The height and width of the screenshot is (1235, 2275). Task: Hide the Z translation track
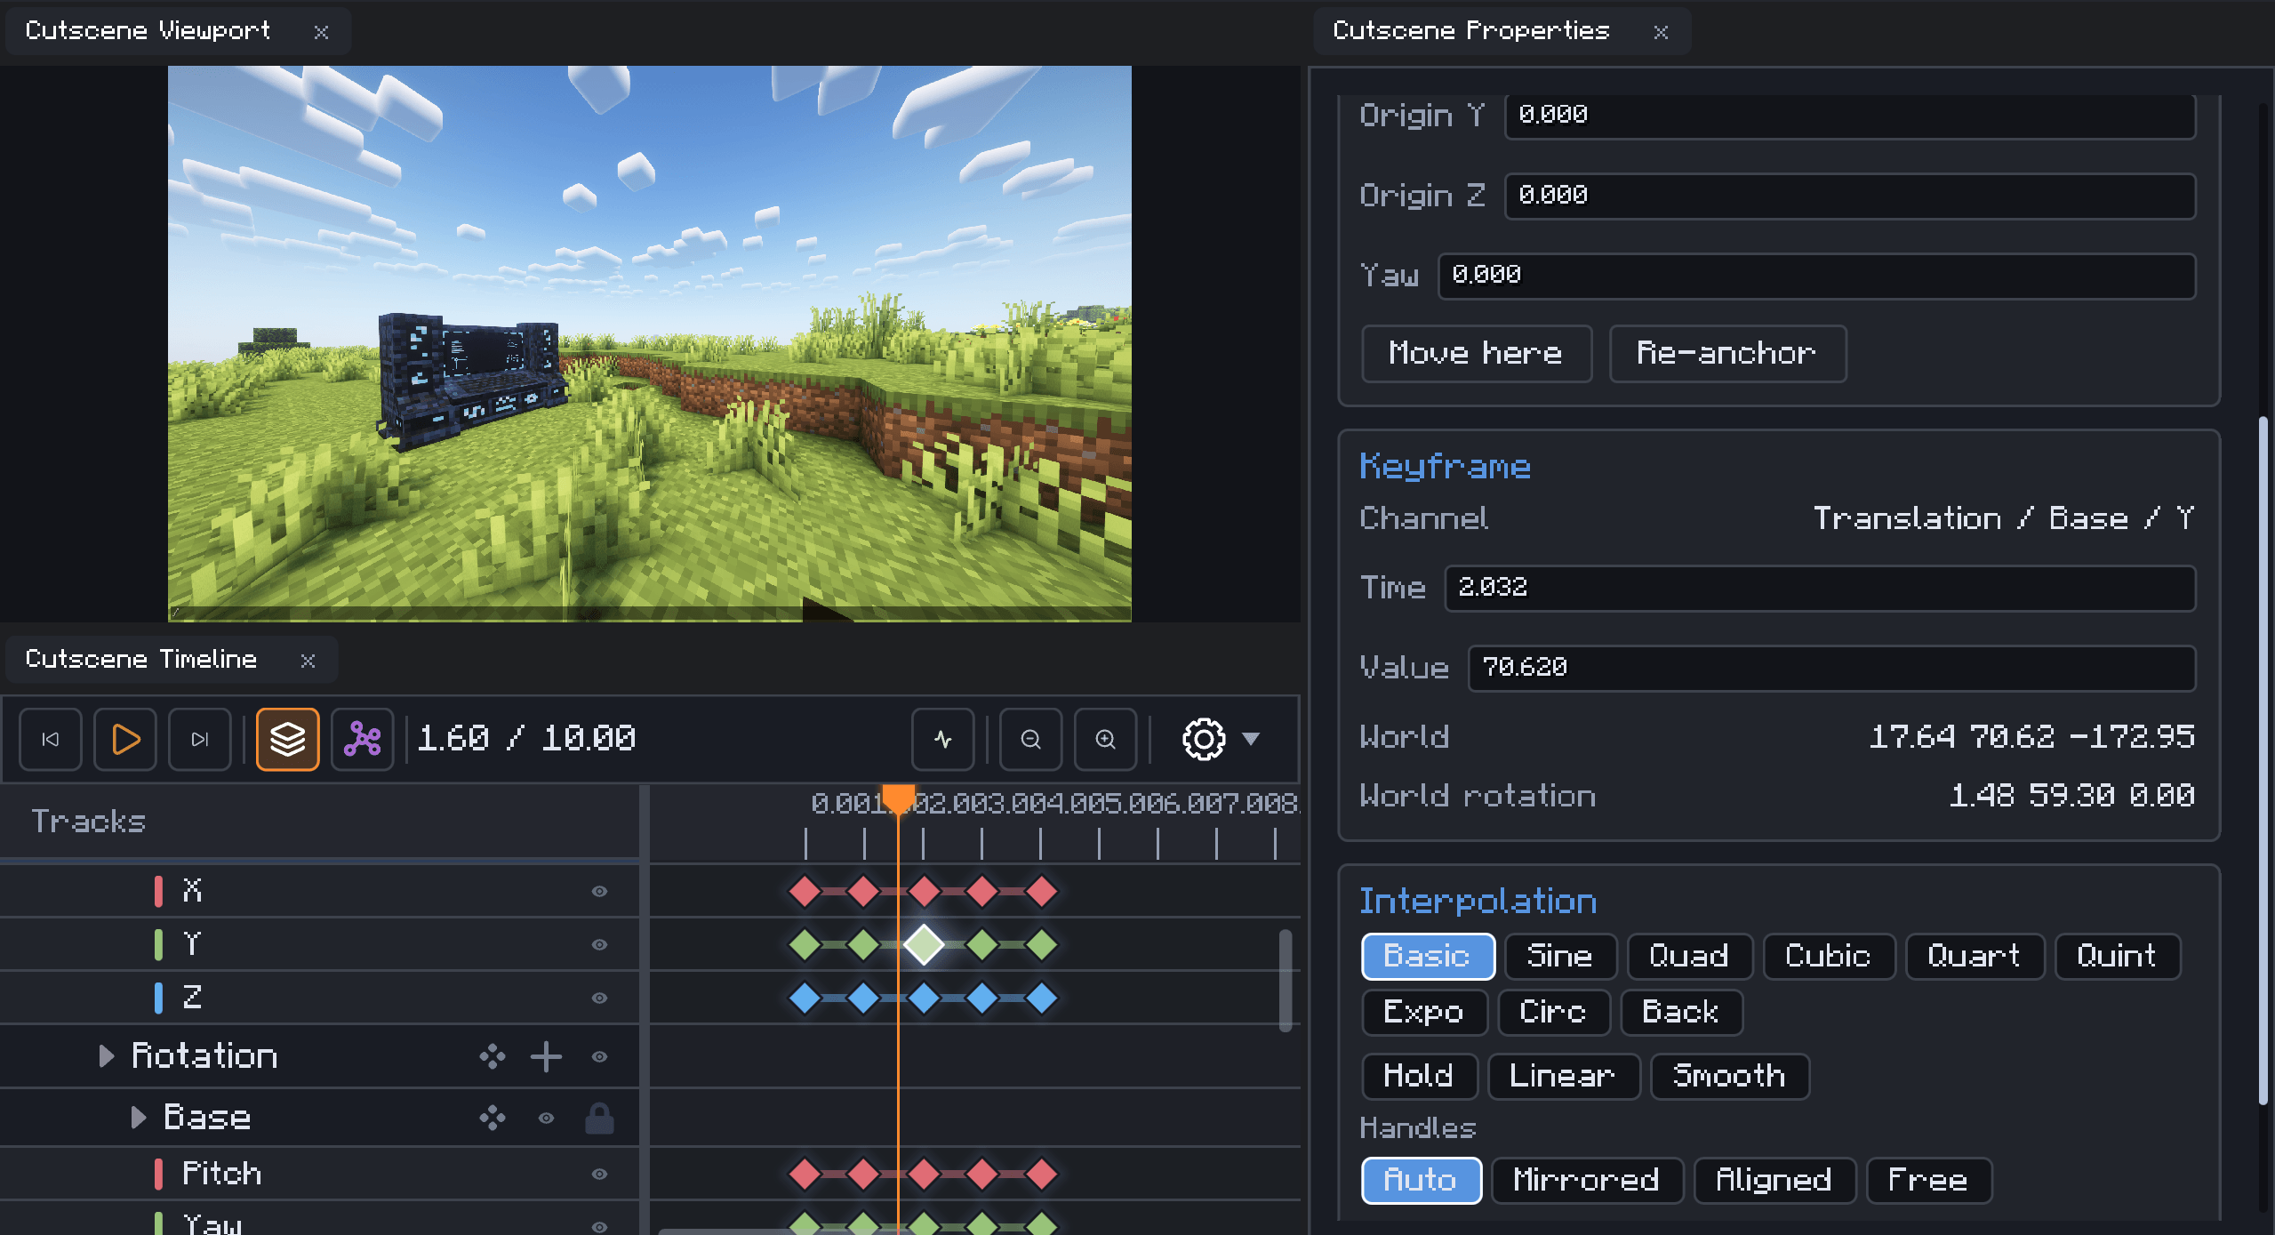point(600,998)
